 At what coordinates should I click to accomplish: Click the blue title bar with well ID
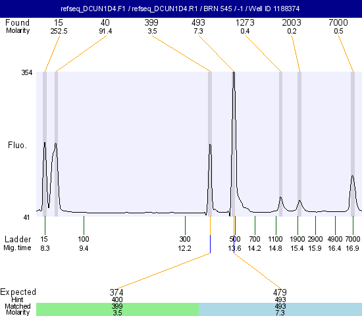[181, 9]
